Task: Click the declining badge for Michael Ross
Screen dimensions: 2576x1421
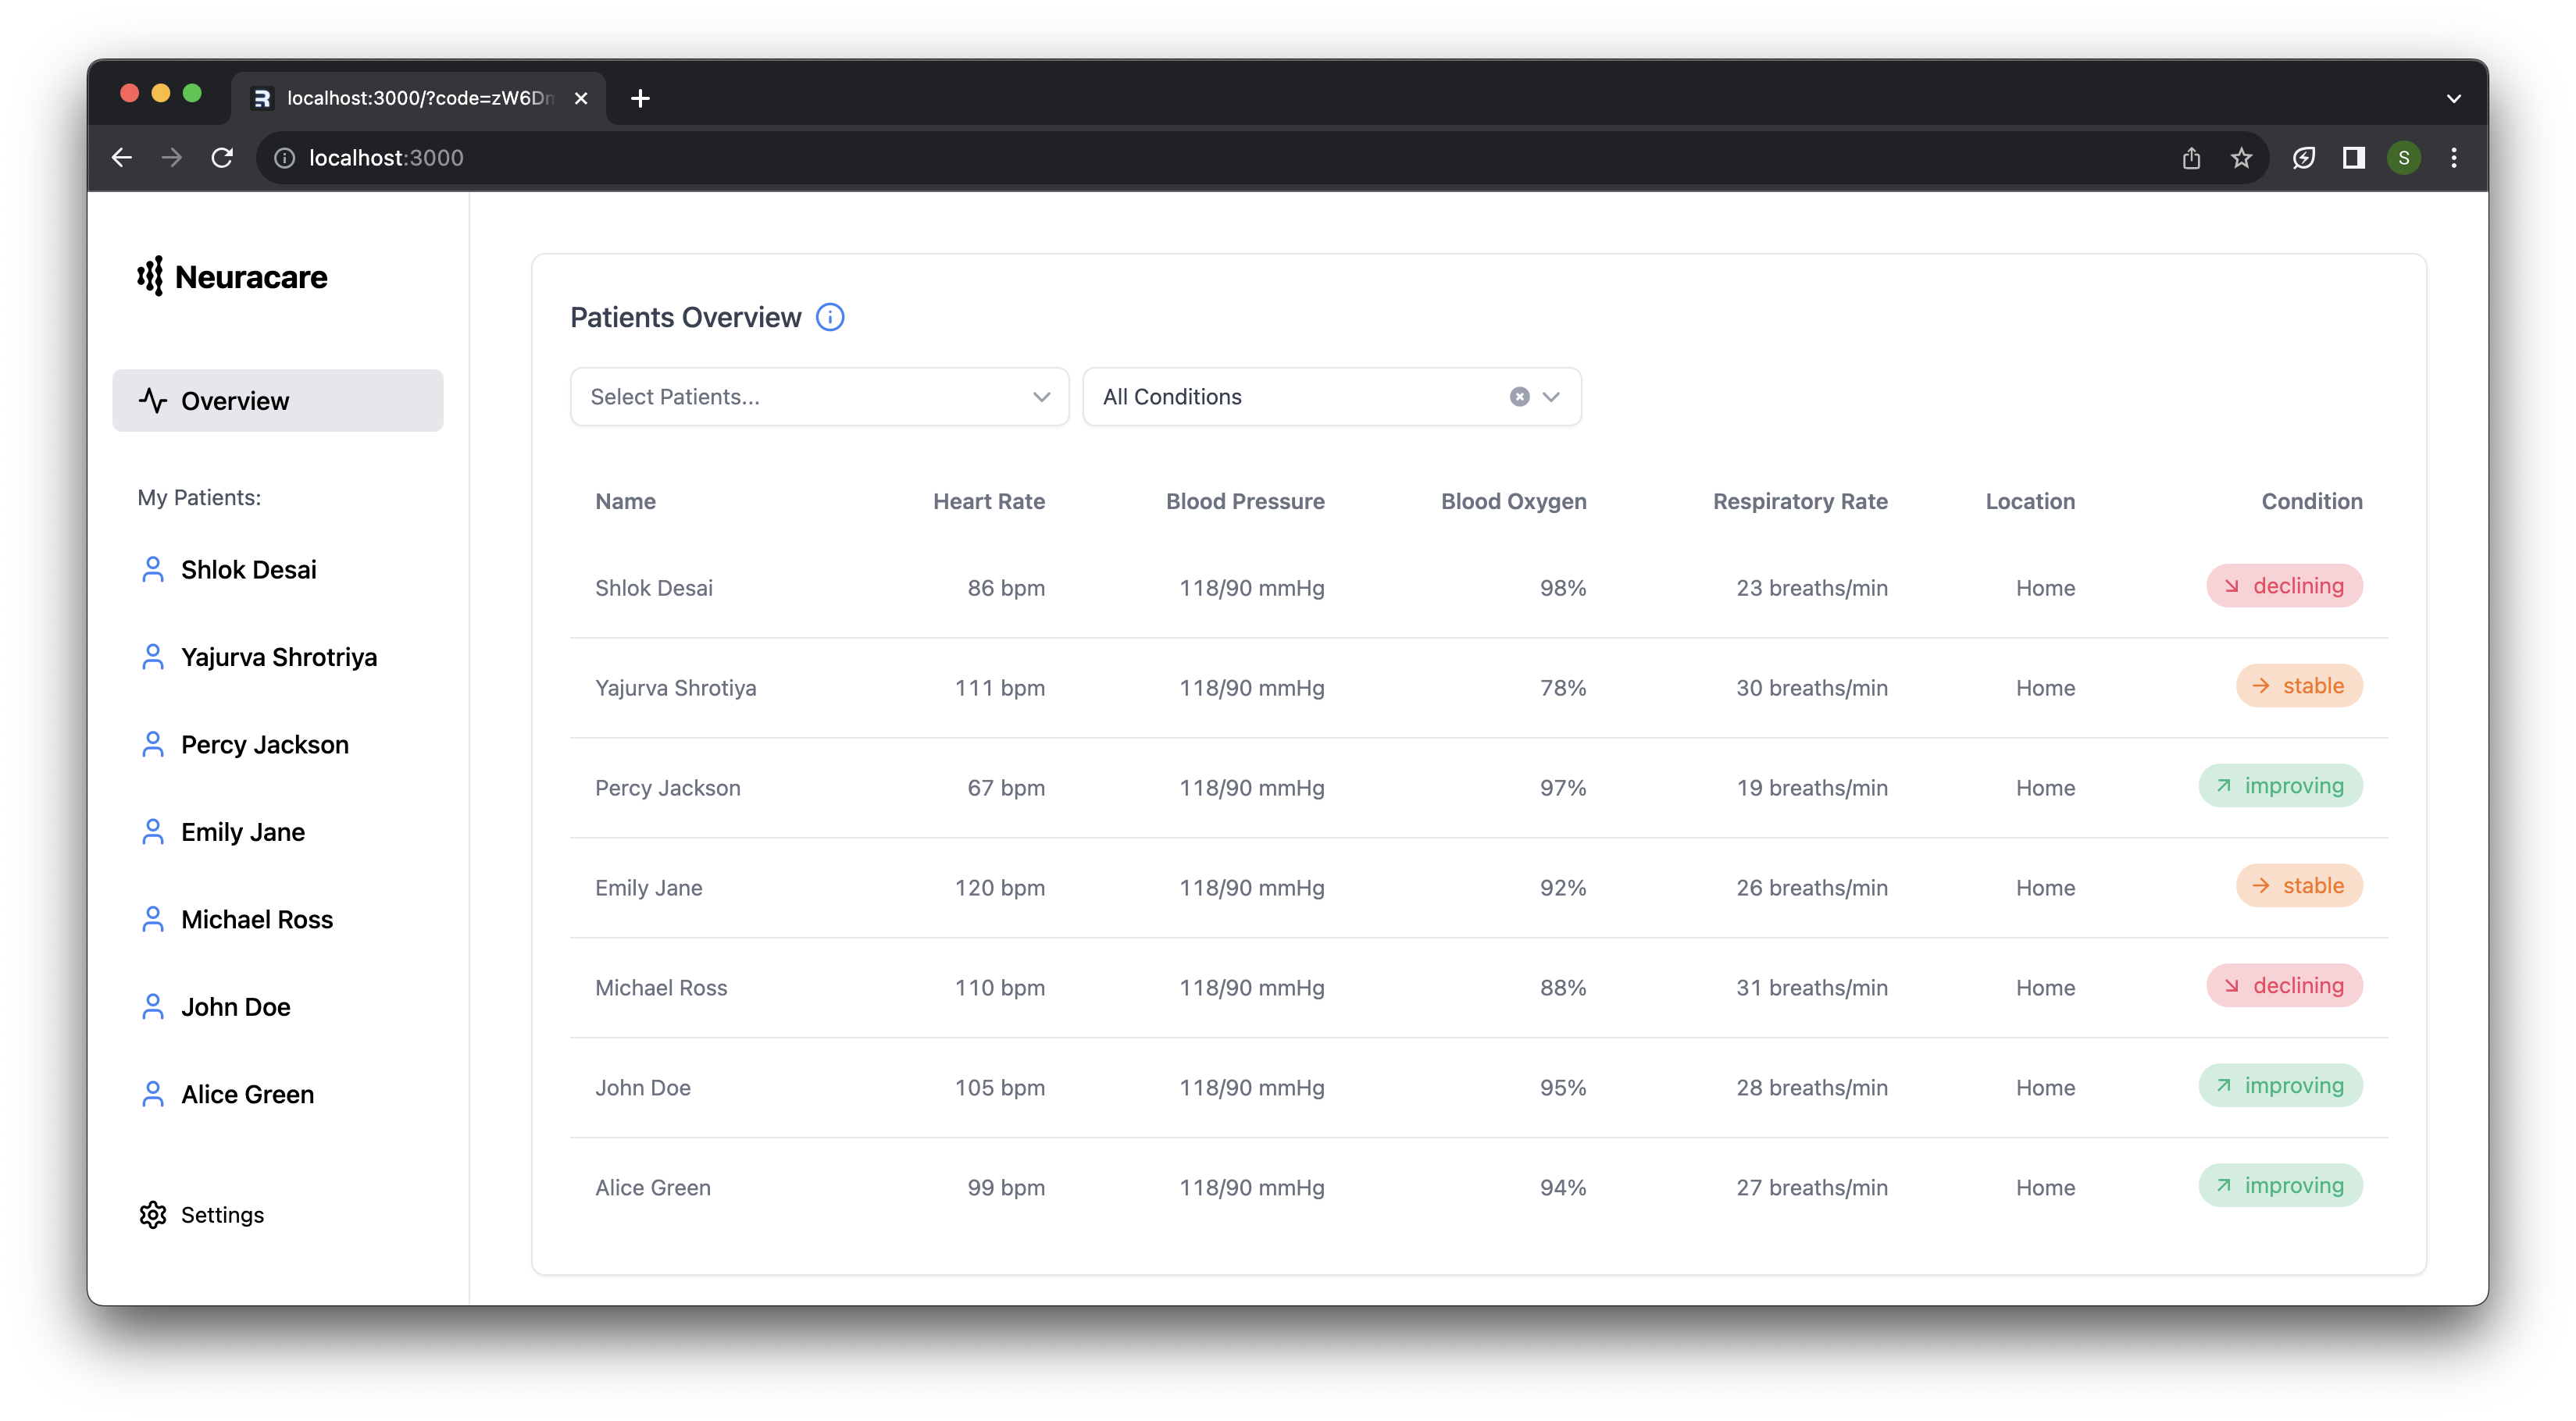Action: pos(2284,985)
